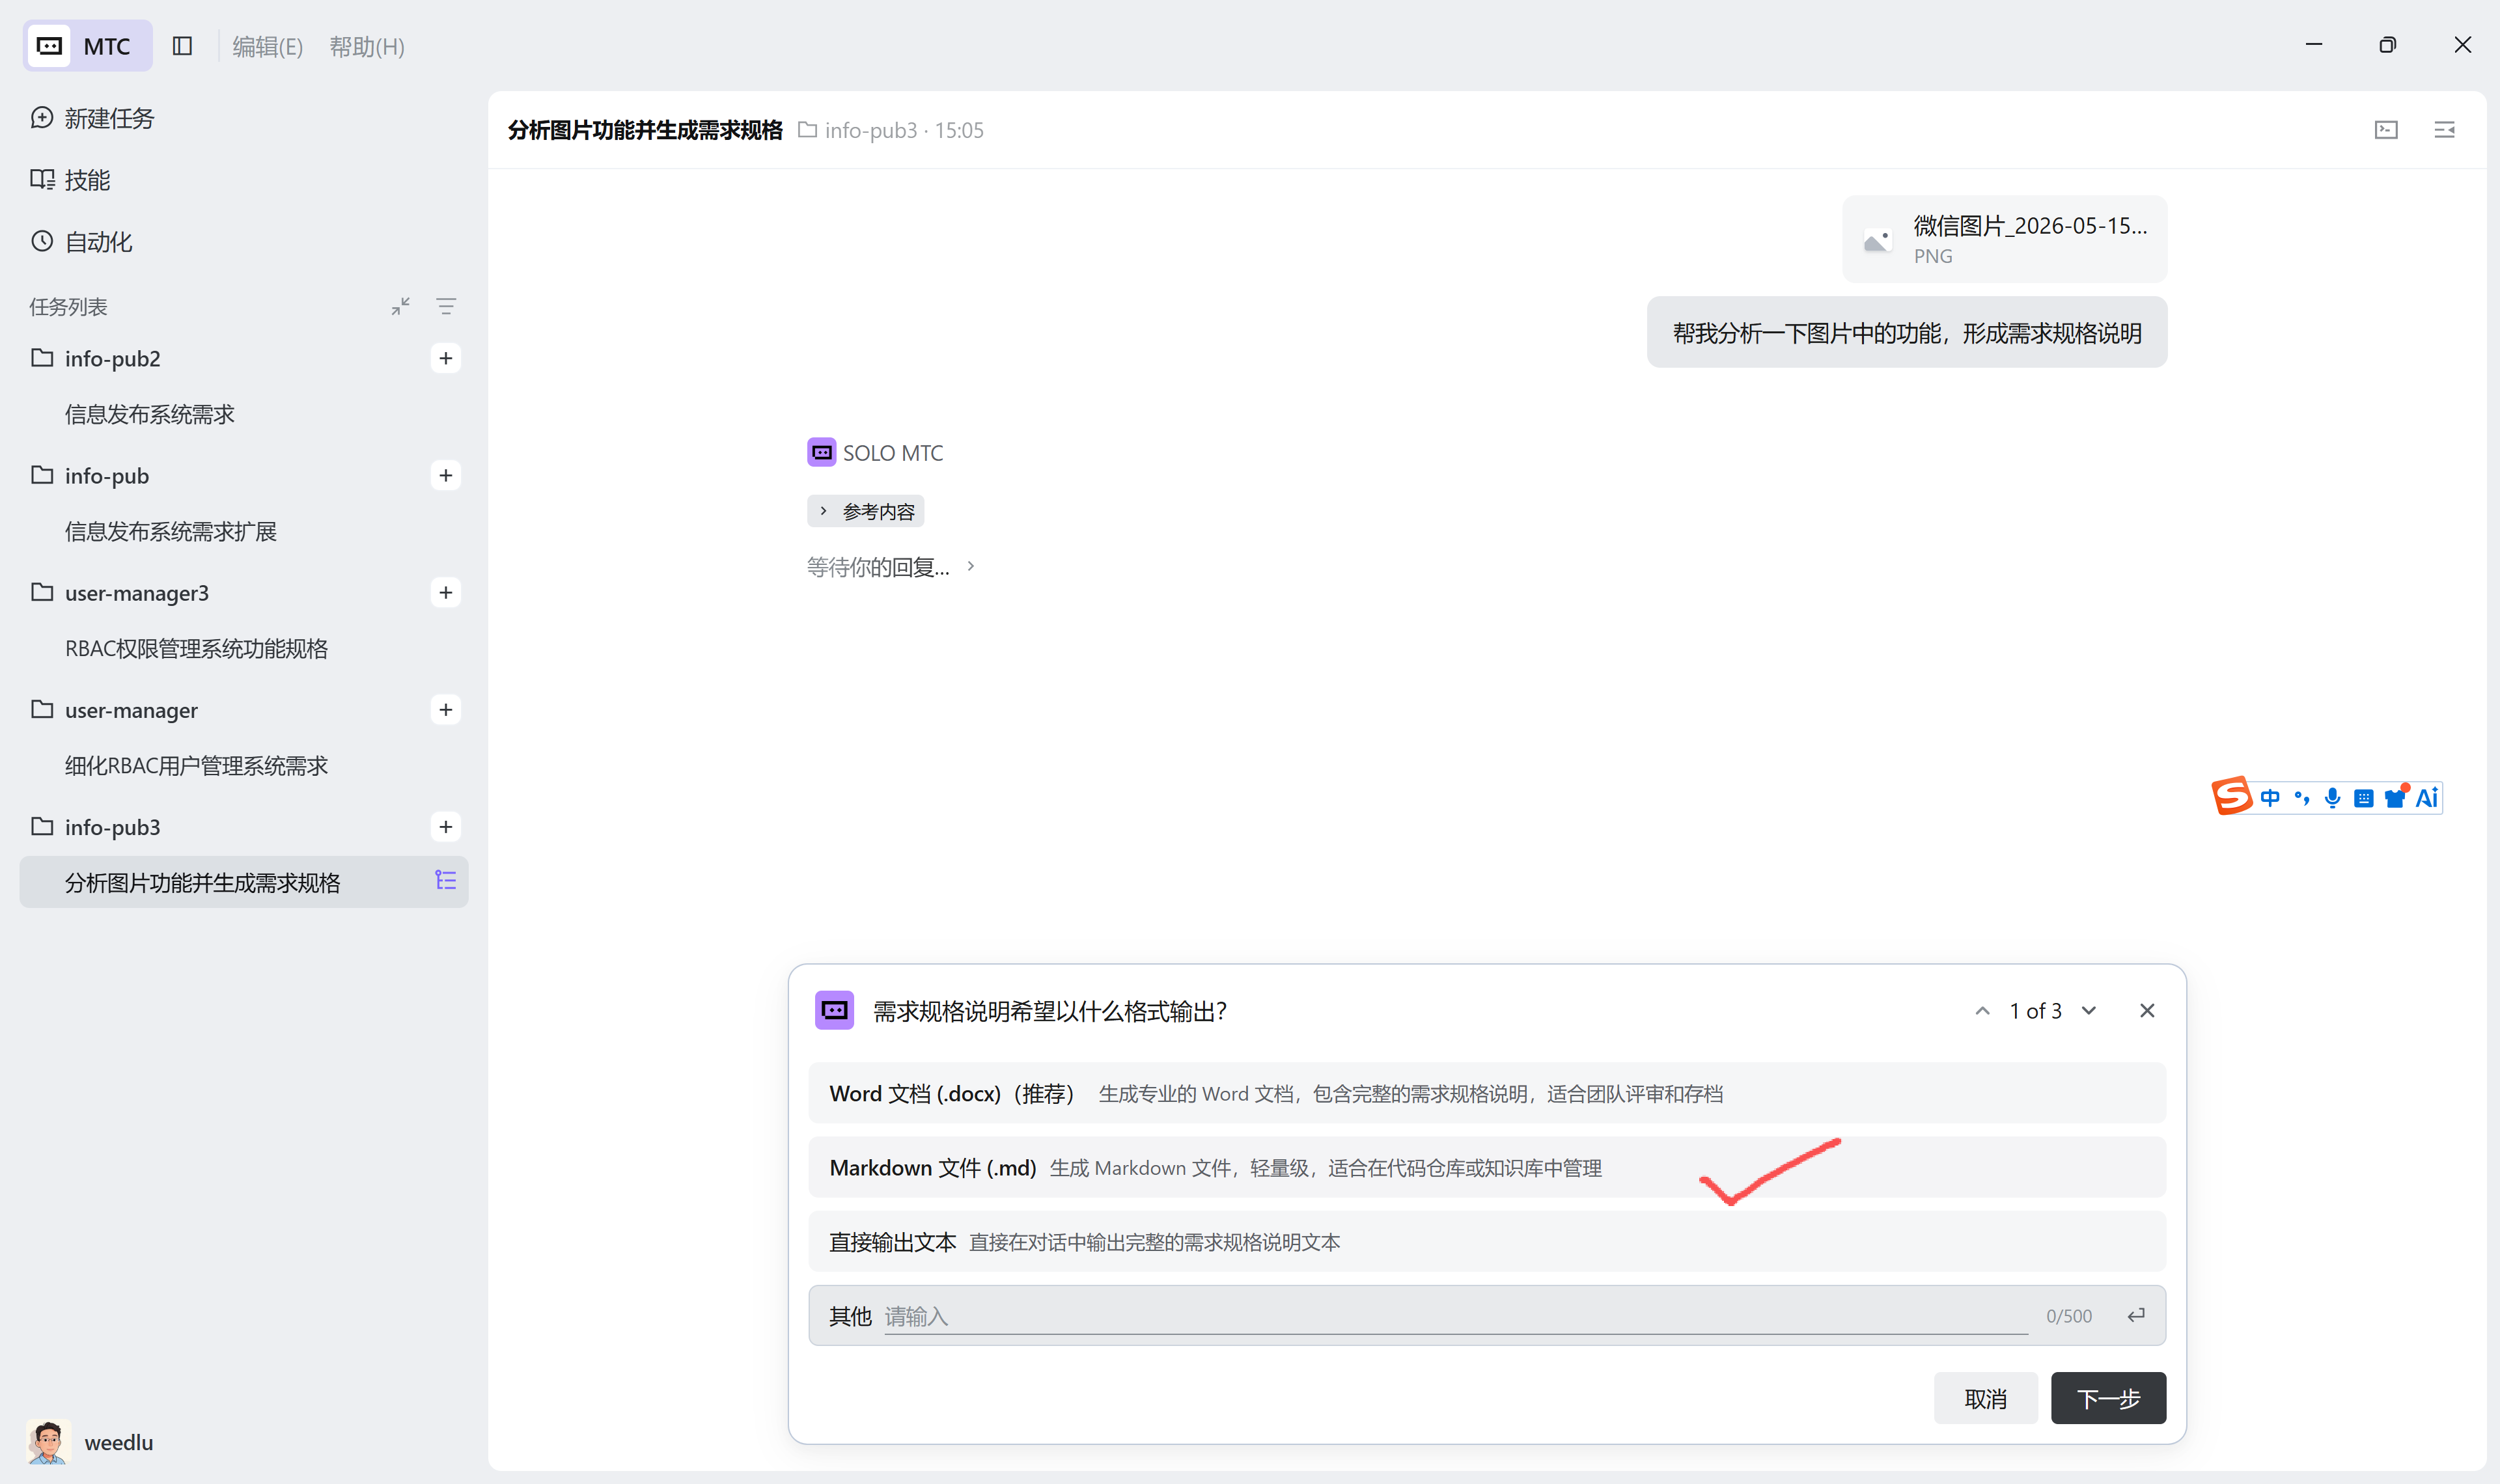
Task: Open the attached 微信图片 PNG file
Action: pyautogui.click(x=2004, y=239)
